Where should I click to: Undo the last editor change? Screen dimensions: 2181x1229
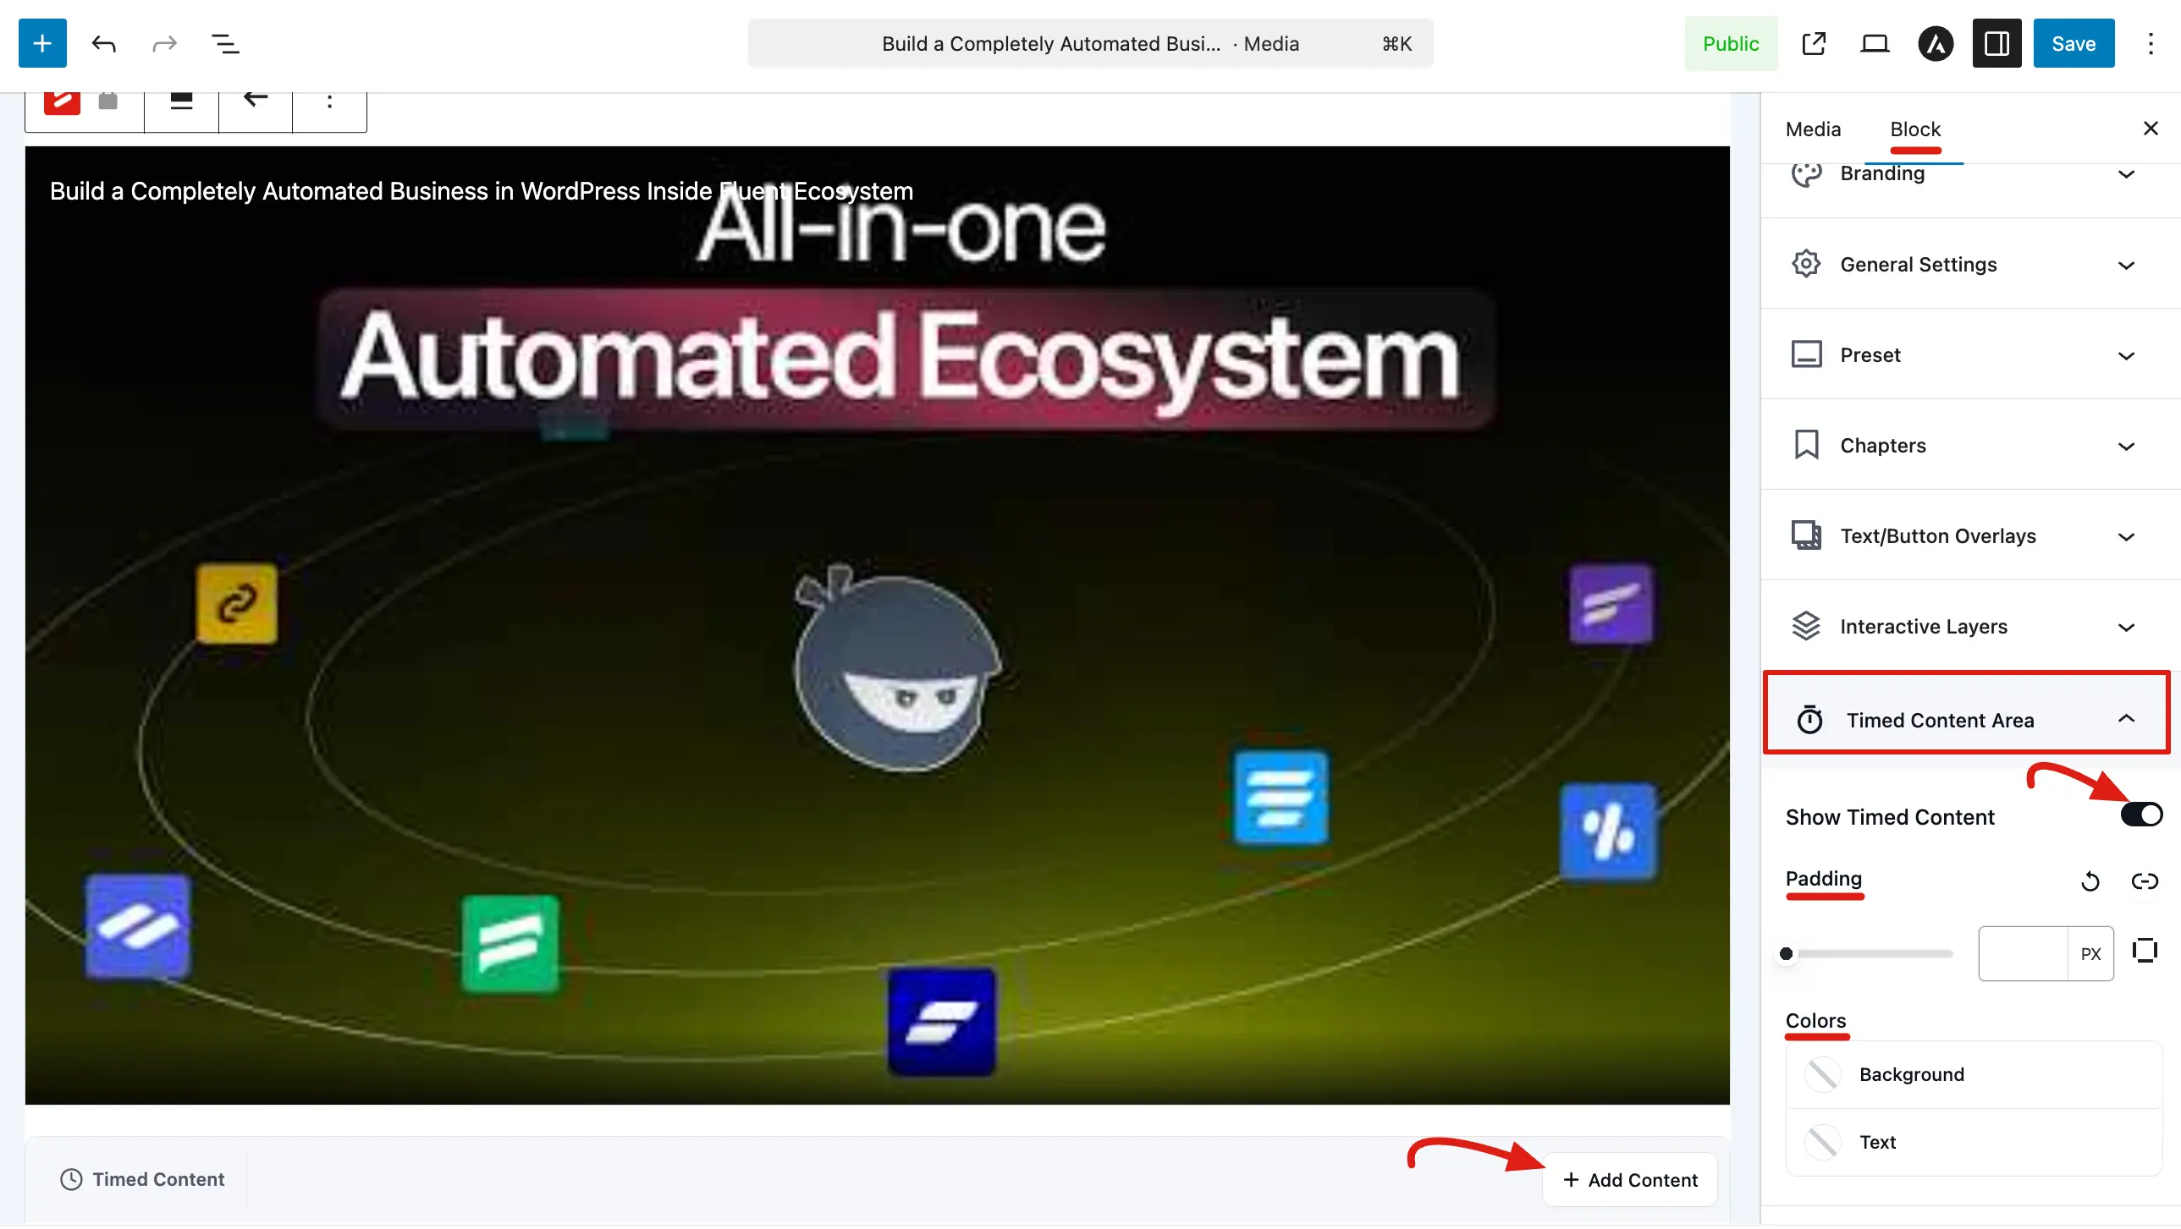pyautogui.click(x=103, y=43)
